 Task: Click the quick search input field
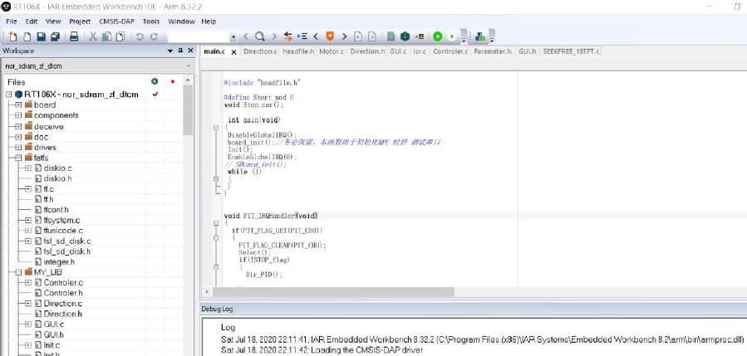click(199, 37)
